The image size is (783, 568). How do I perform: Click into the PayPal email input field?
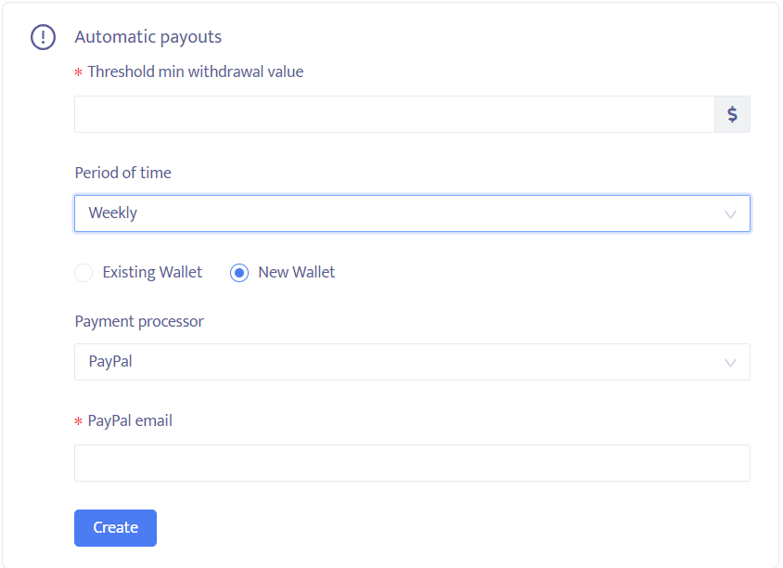(x=412, y=463)
